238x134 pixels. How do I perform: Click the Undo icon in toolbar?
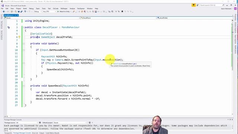(25, 12)
